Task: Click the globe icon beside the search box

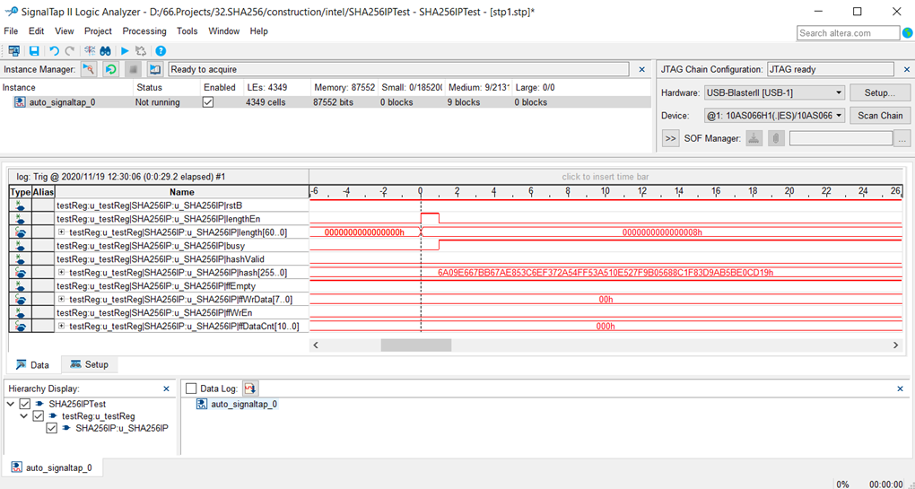Action: (x=907, y=33)
